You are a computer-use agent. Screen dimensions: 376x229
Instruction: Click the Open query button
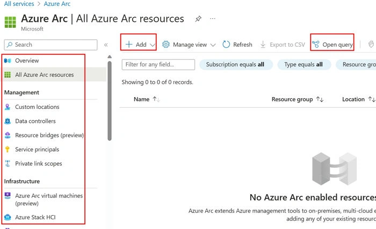[332, 45]
